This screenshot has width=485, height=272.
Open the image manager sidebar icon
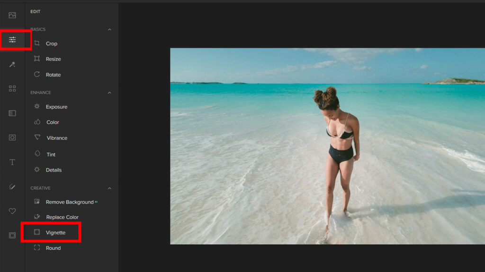pos(12,15)
